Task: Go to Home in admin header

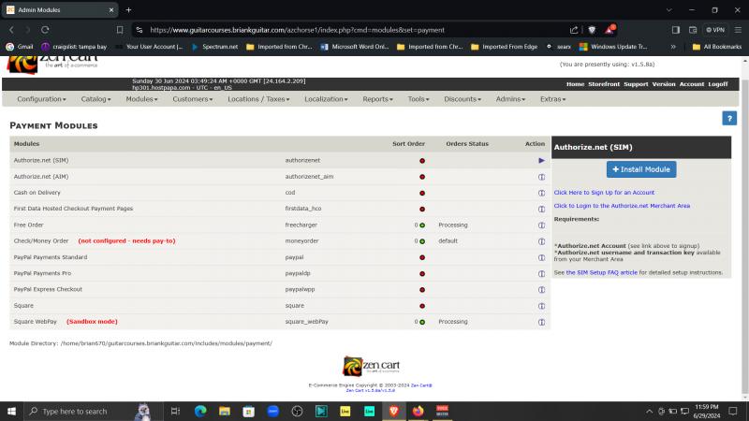Action: (575, 84)
